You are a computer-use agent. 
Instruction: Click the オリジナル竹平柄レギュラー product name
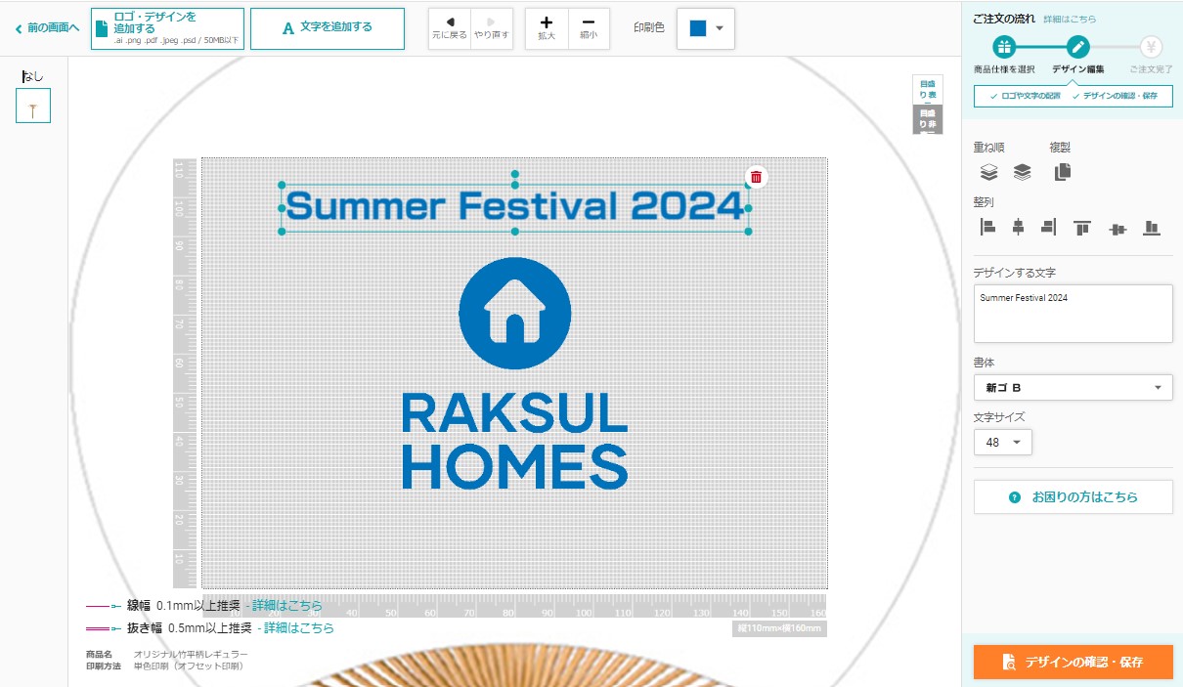pos(191,654)
